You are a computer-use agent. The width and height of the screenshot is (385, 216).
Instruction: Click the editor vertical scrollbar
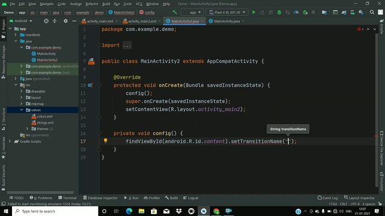pos(377,110)
